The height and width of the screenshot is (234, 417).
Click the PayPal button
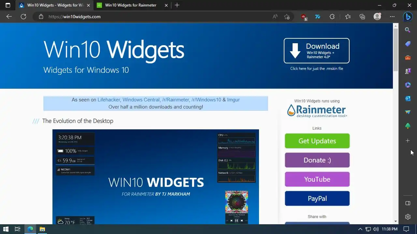317,199
